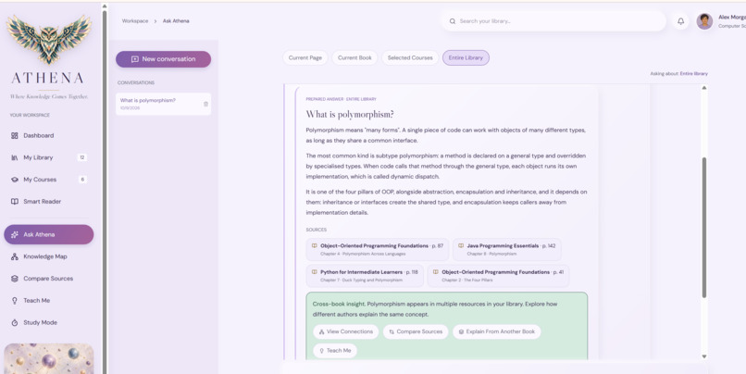746x374 pixels.
Task: Click the answer panel scroll down arrow
Action: coord(704,356)
